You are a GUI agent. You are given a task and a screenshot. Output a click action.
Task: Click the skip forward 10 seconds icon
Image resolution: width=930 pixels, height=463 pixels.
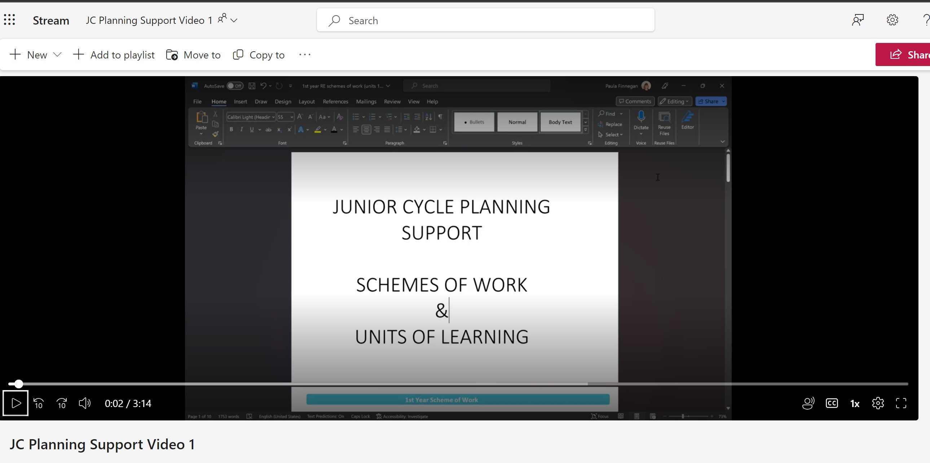(x=62, y=403)
